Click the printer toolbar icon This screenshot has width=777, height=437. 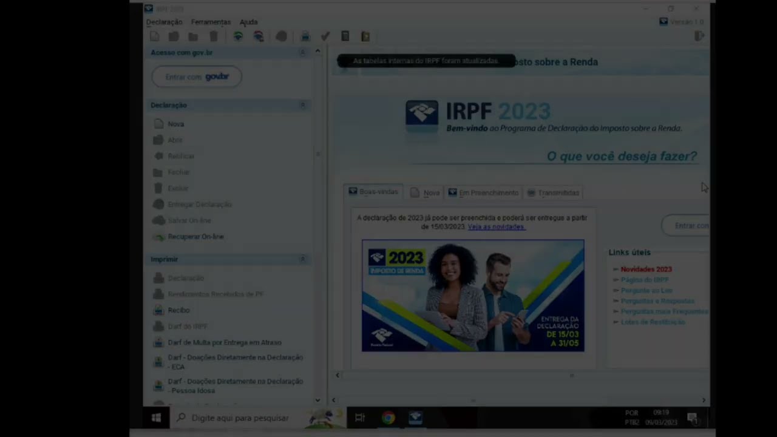click(x=305, y=36)
